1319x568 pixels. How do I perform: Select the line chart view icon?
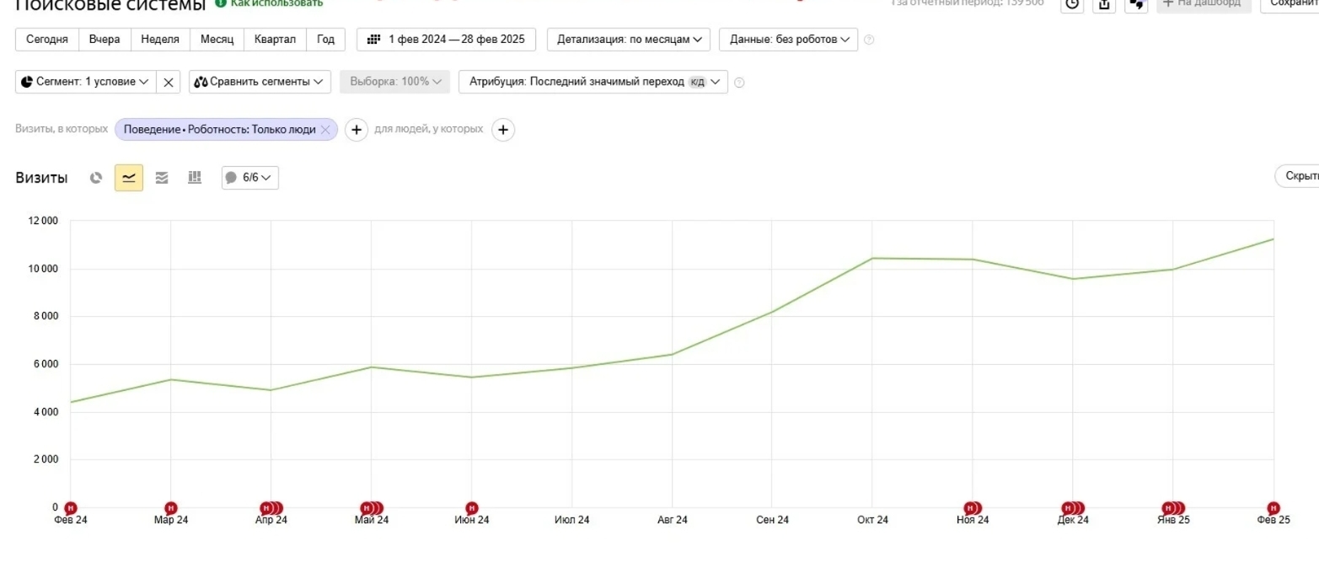click(x=129, y=178)
